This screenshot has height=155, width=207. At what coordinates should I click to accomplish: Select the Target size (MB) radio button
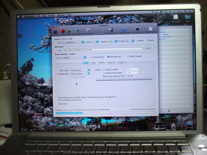(x=104, y=70)
